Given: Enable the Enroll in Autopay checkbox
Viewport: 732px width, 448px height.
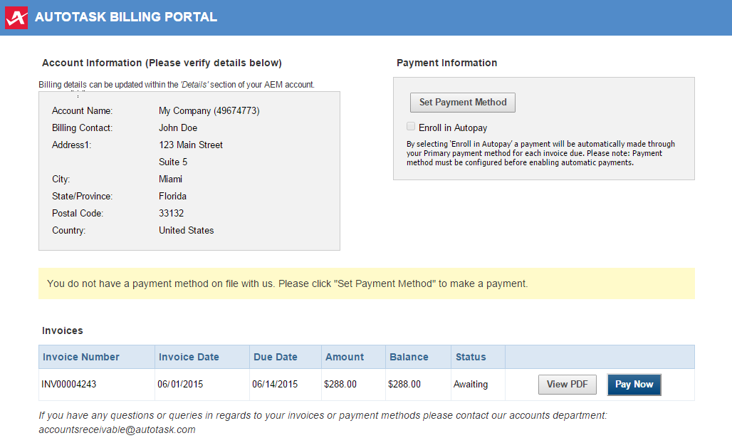Looking at the screenshot, I should (411, 126).
